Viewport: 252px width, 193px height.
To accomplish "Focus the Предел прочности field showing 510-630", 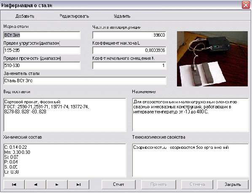I will [x=42, y=65].
